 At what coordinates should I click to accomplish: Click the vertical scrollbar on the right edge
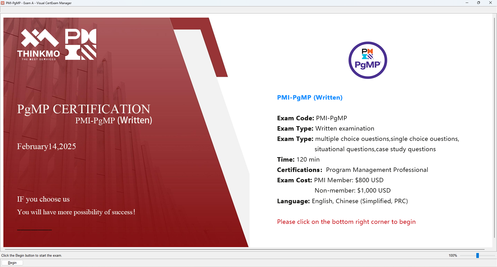click(x=494, y=128)
